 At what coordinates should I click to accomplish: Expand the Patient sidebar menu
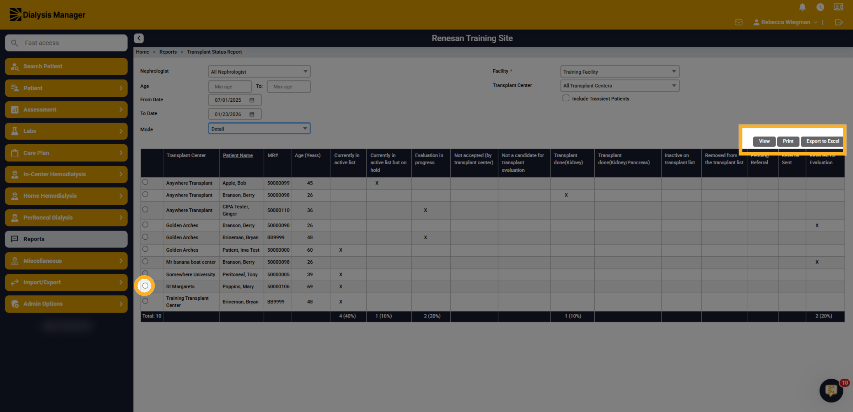(x=66, y=88)
